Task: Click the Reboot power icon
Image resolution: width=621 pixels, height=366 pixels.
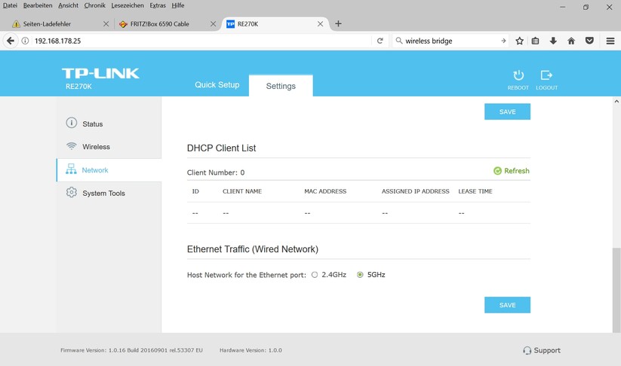Action: point(518,75)
